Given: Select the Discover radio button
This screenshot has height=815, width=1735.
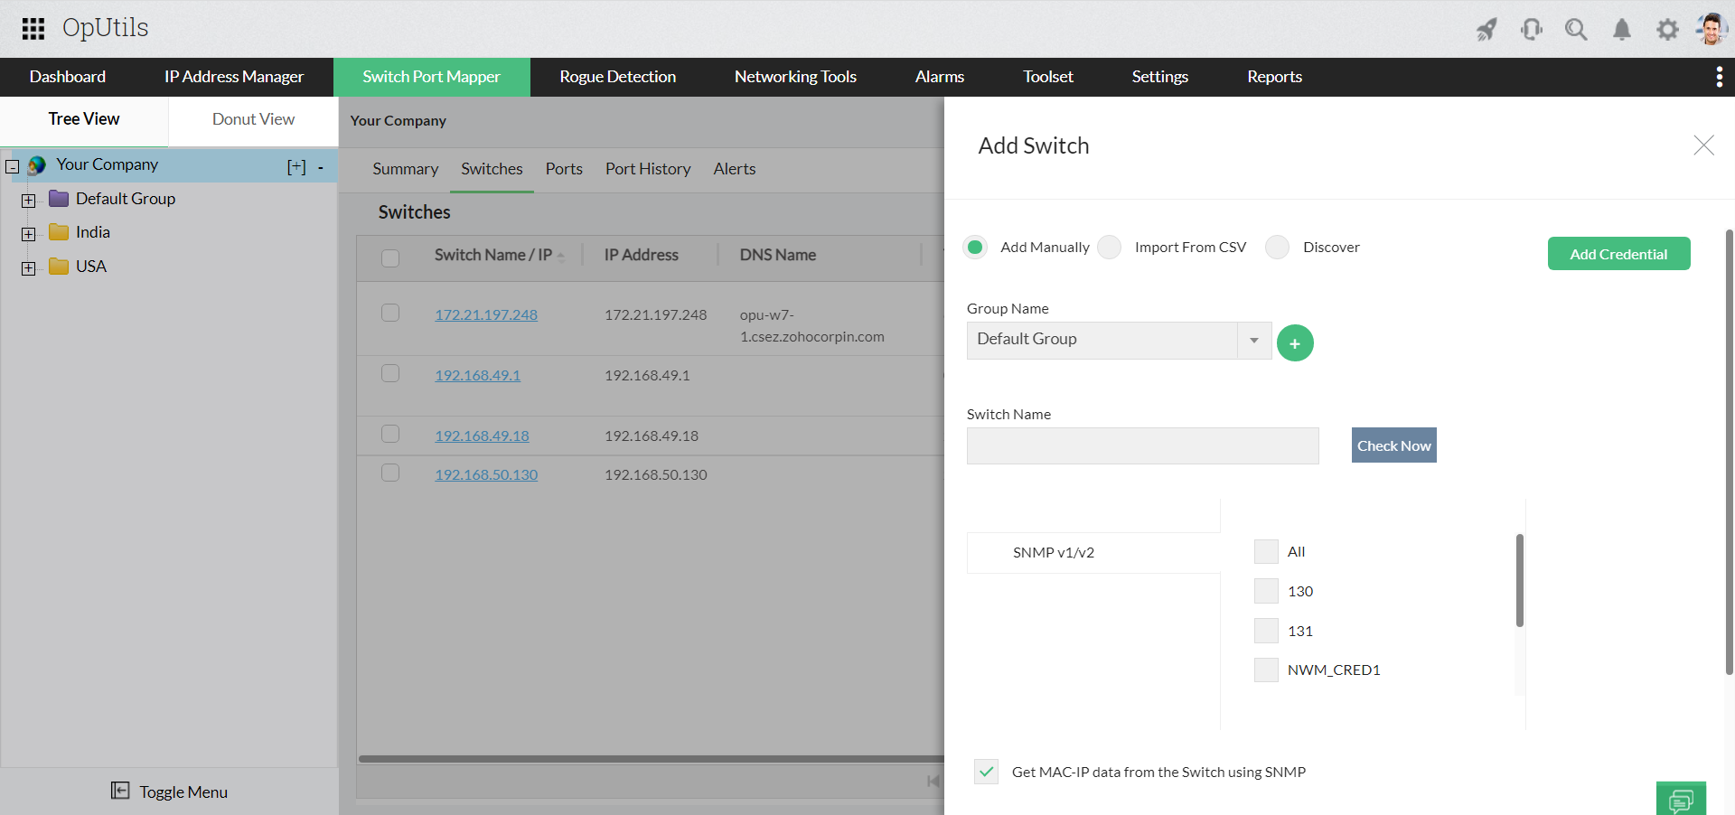Looking at the screenshot, I should 1277,247.
